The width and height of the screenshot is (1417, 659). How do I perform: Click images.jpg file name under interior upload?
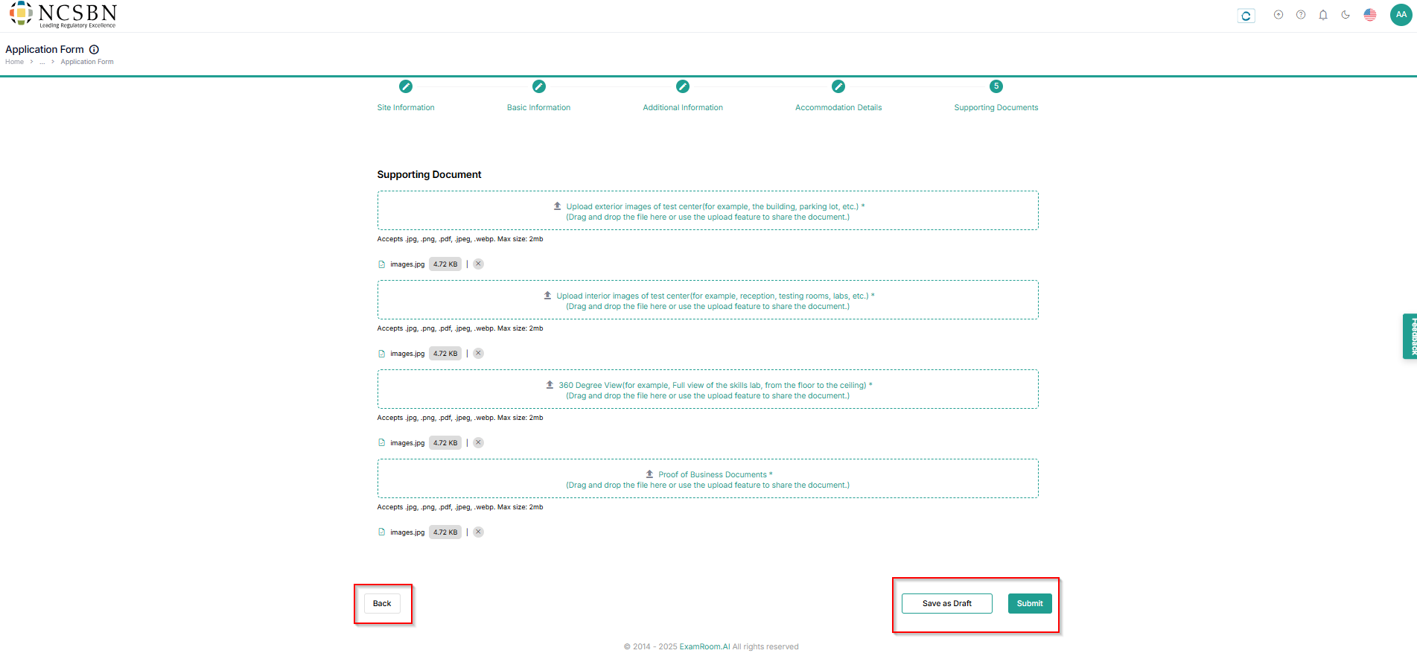click(x=407, y=354)
